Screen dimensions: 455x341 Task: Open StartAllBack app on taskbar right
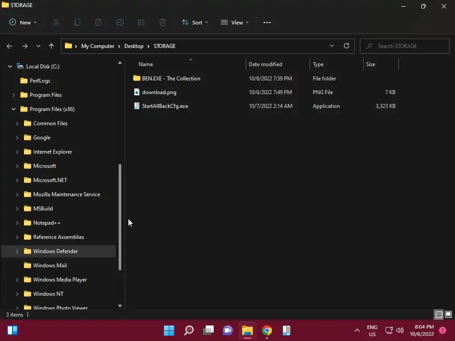(287, 330)
